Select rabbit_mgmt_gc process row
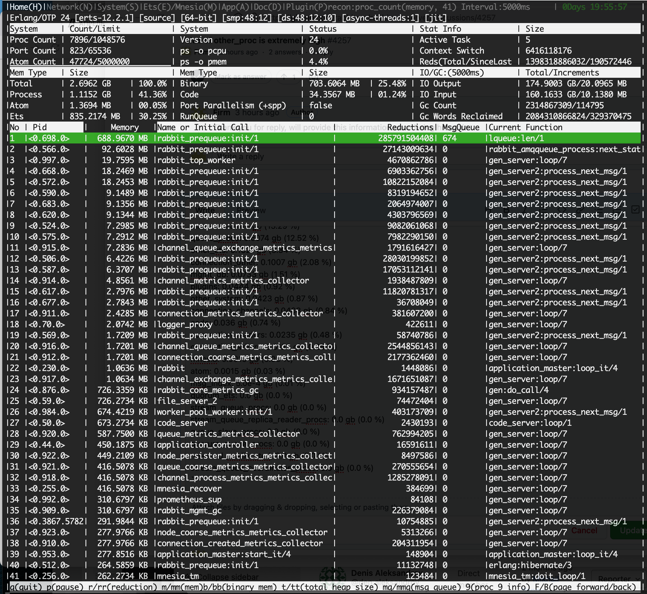Image resolution: width=647 pixels, height=594 pixels. click(x=324, y=510)
